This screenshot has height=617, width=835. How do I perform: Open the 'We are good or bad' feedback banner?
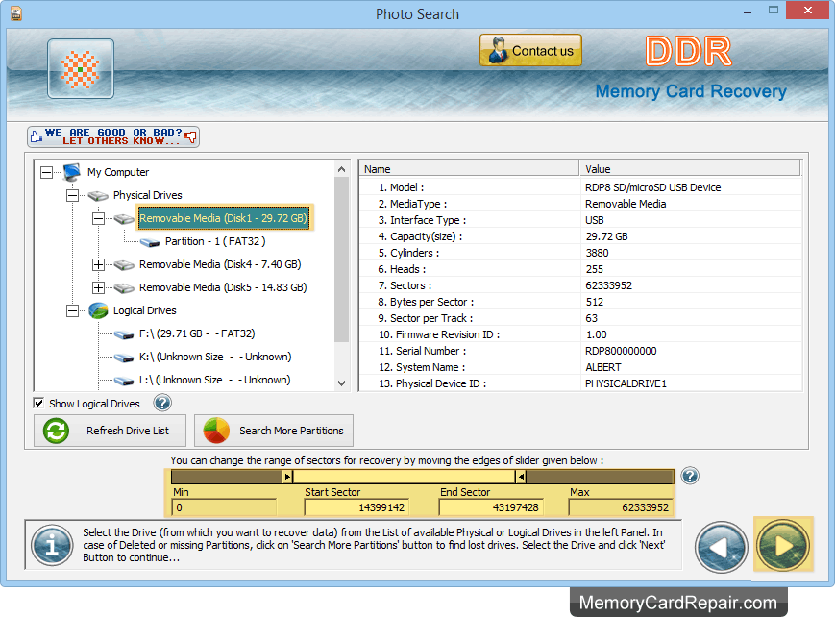coord(113,136)
